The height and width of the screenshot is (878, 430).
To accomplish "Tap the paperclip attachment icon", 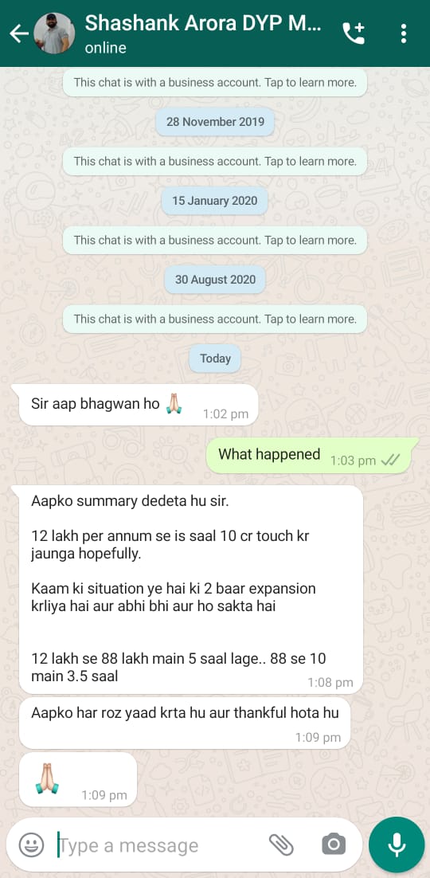I will coord(281,845).
